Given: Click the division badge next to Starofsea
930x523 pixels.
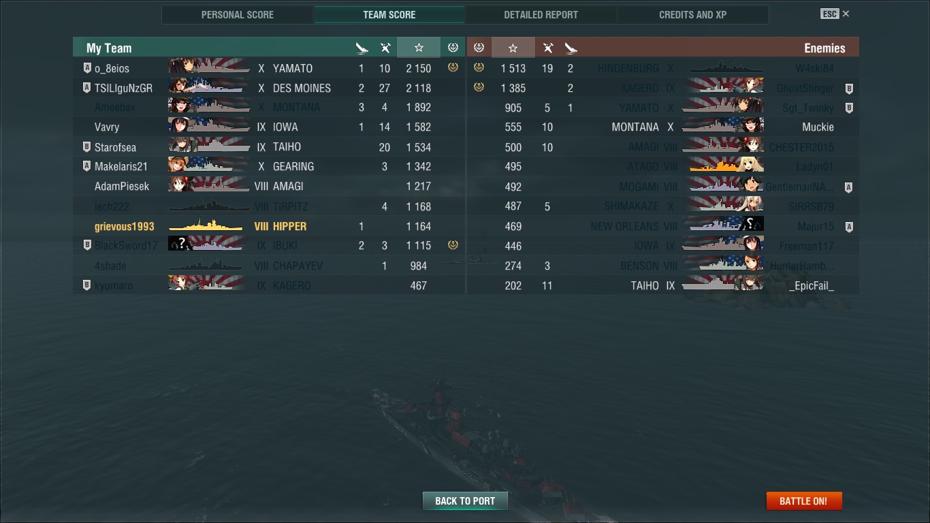Looking at the screenshot, I should point(86,147).
